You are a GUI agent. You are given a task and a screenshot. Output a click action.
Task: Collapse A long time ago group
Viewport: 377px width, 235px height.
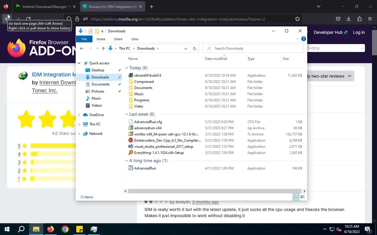pyautogui.click(x=126, y=161)
